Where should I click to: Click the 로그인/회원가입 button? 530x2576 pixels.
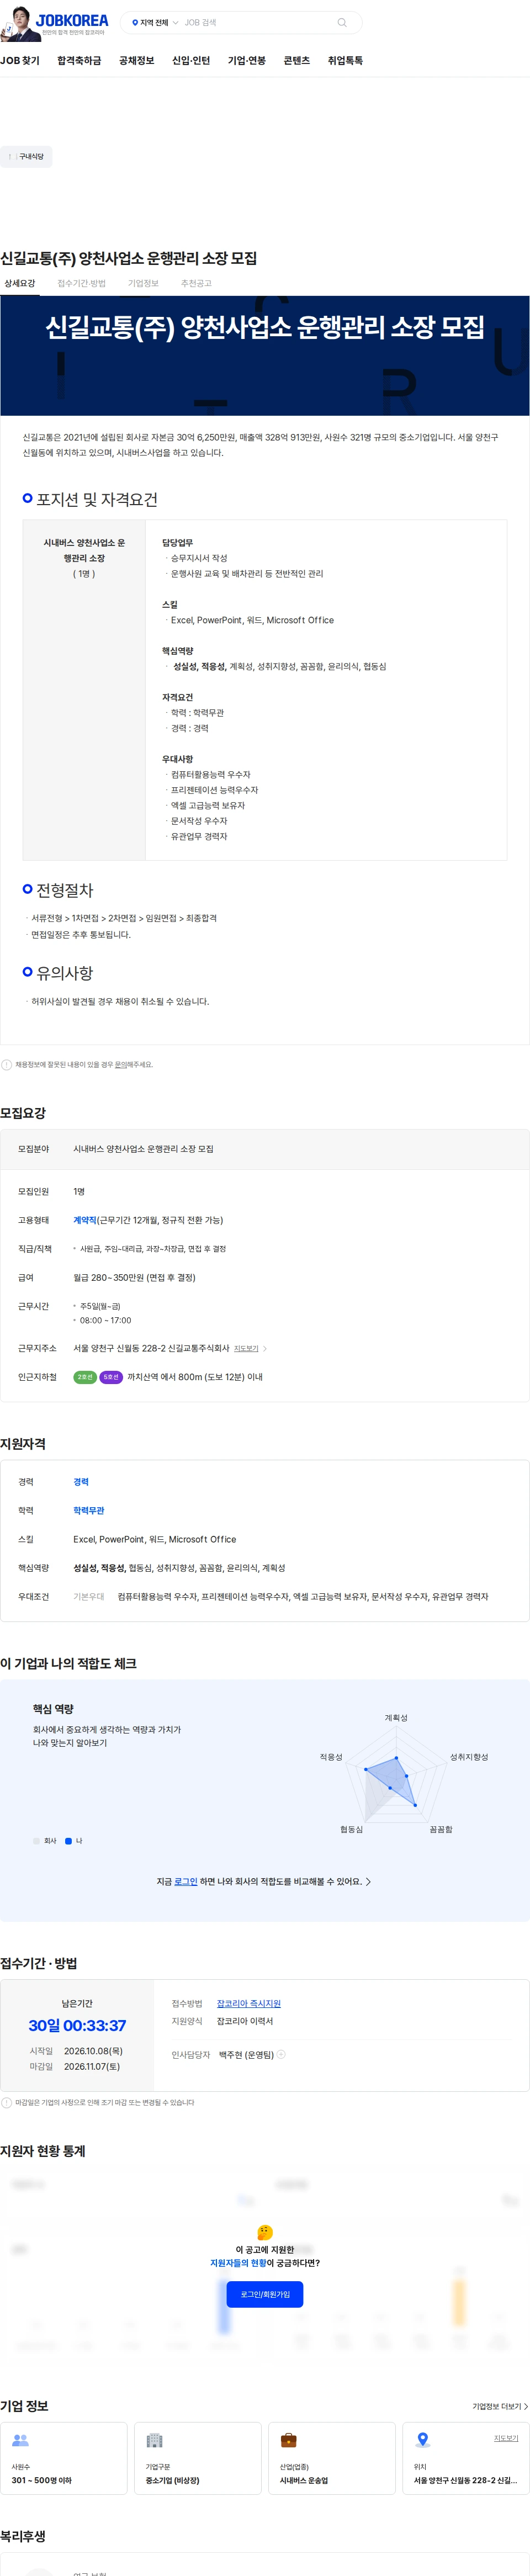265,2294
